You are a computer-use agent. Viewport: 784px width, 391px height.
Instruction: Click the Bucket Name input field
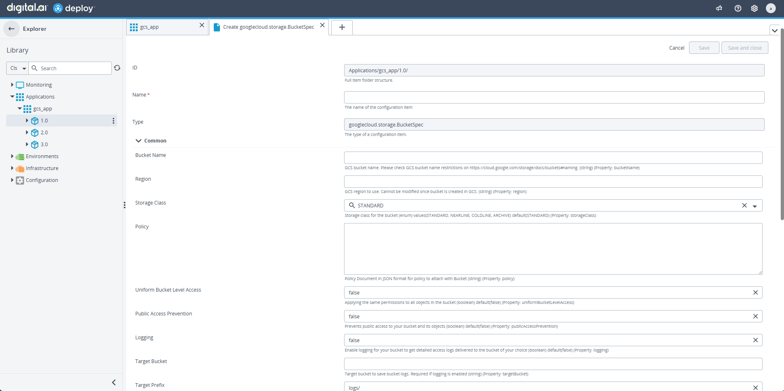coord(553,158)
